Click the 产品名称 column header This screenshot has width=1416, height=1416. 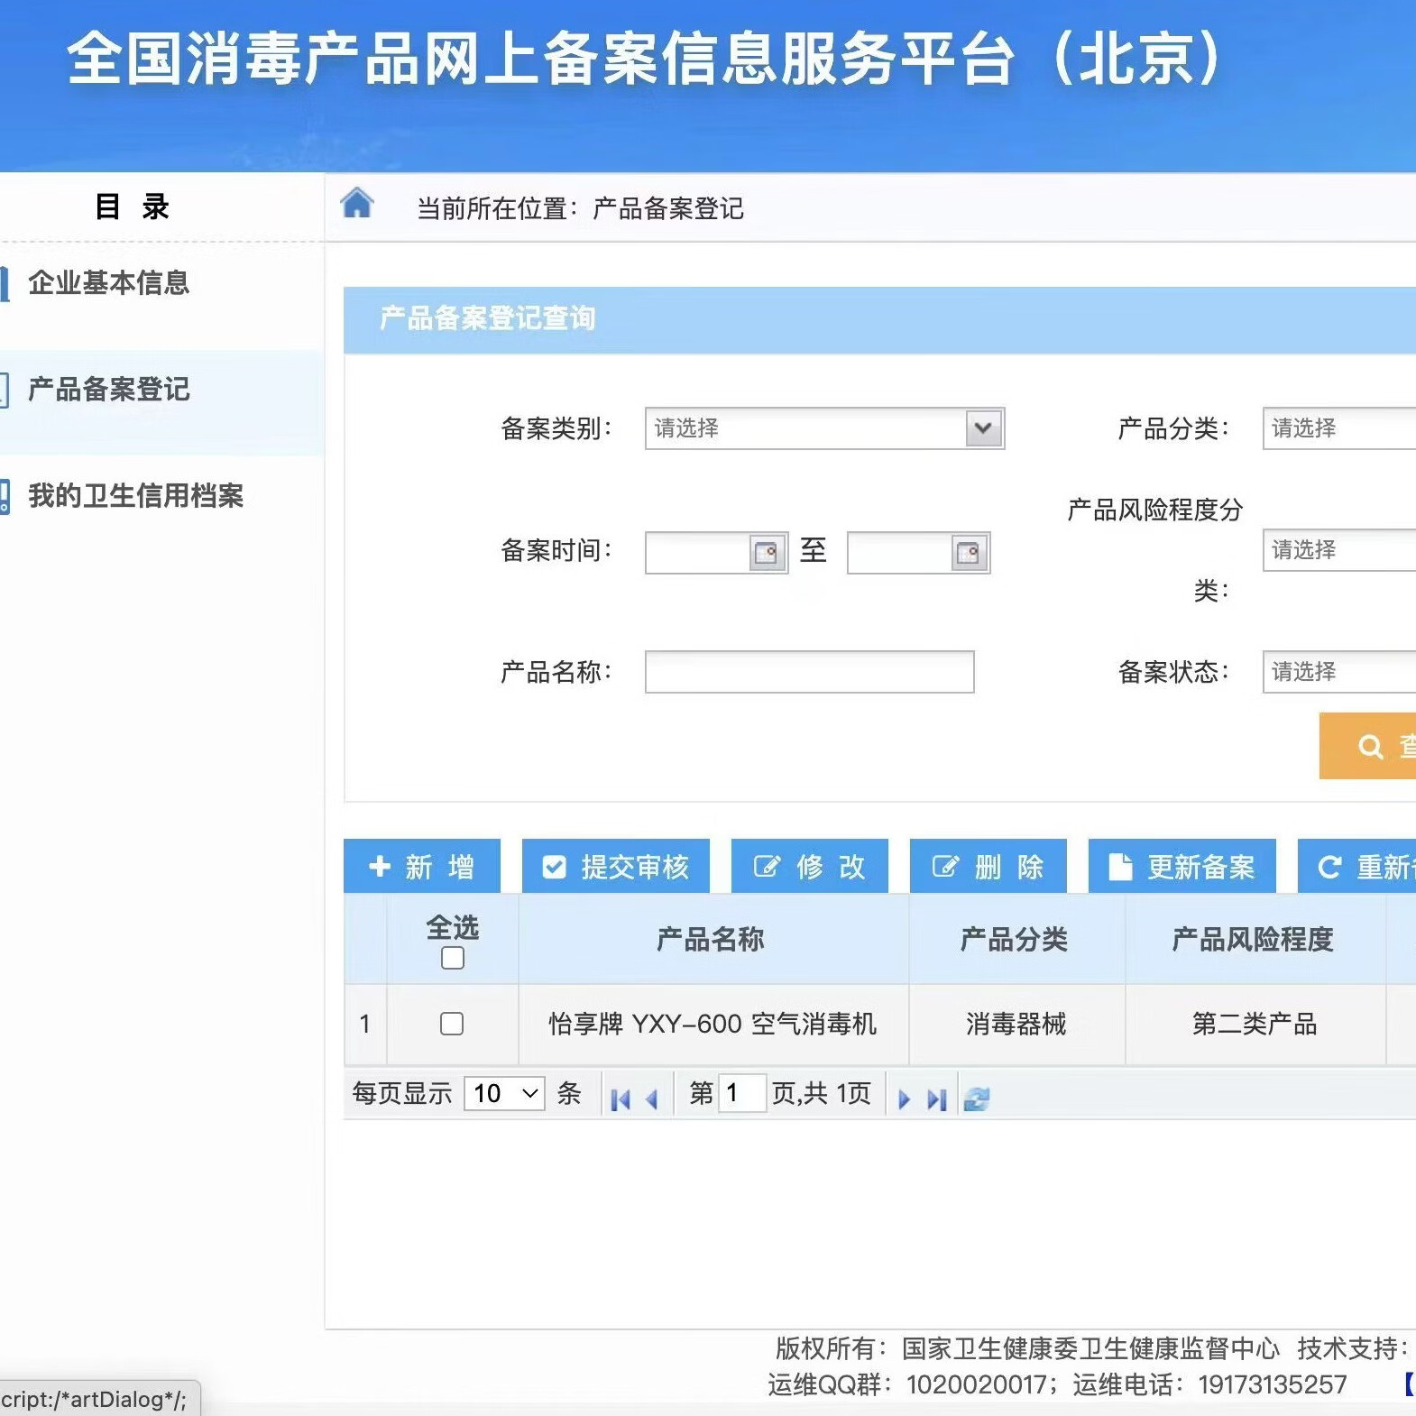[712, 939]
